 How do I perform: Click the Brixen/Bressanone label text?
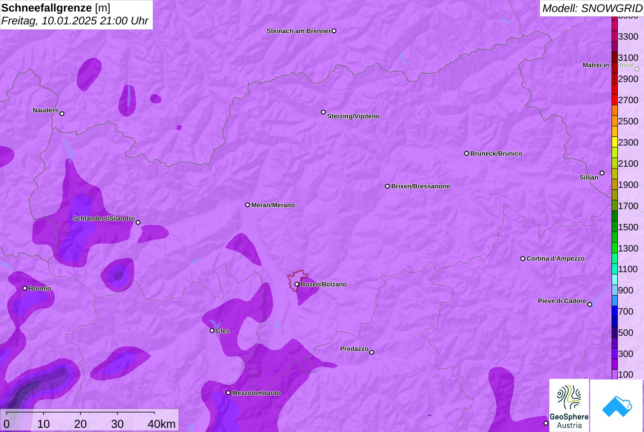[x=420, y=186]
